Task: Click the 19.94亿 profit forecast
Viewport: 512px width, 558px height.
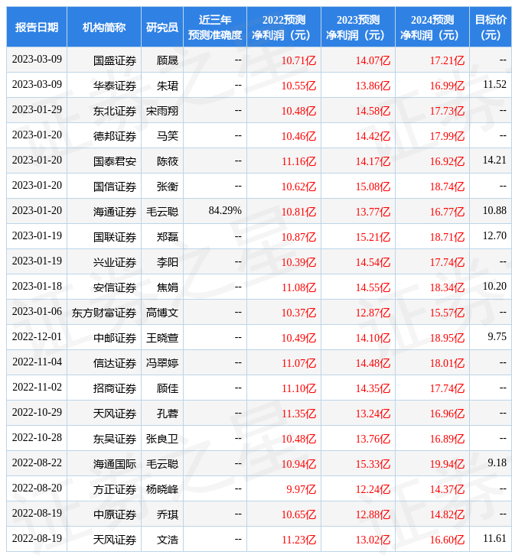Action: tap(447, 465)
